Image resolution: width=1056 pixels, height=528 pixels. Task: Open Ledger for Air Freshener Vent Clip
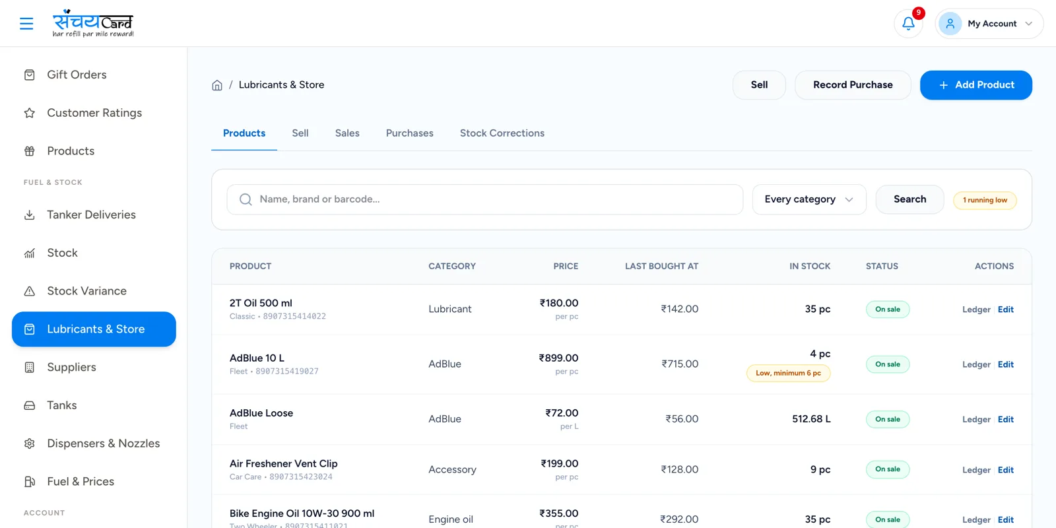[x=976, y=470]
